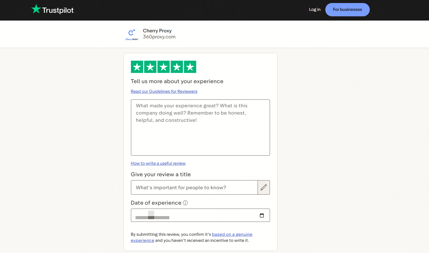Image resolution: width=429 pixels, height=253 pixels.
Task: Click the Cherry Proxy company logo
Action: (x=132, y=34)
